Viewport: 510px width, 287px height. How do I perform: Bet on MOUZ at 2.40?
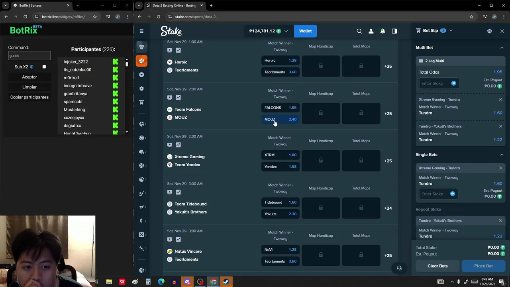coord(280,119)
